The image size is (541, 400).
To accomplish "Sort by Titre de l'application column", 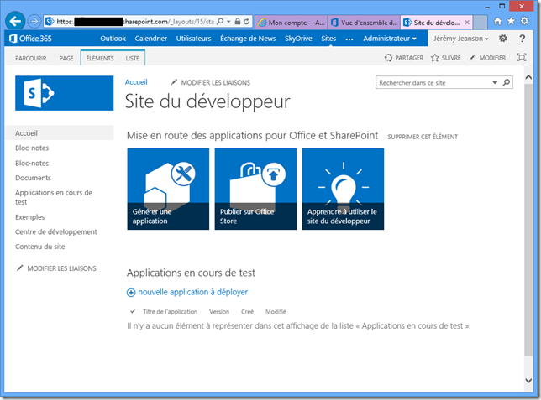I will (x=170, y=312).
